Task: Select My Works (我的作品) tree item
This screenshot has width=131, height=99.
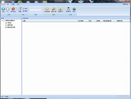Action: (9, 25)
